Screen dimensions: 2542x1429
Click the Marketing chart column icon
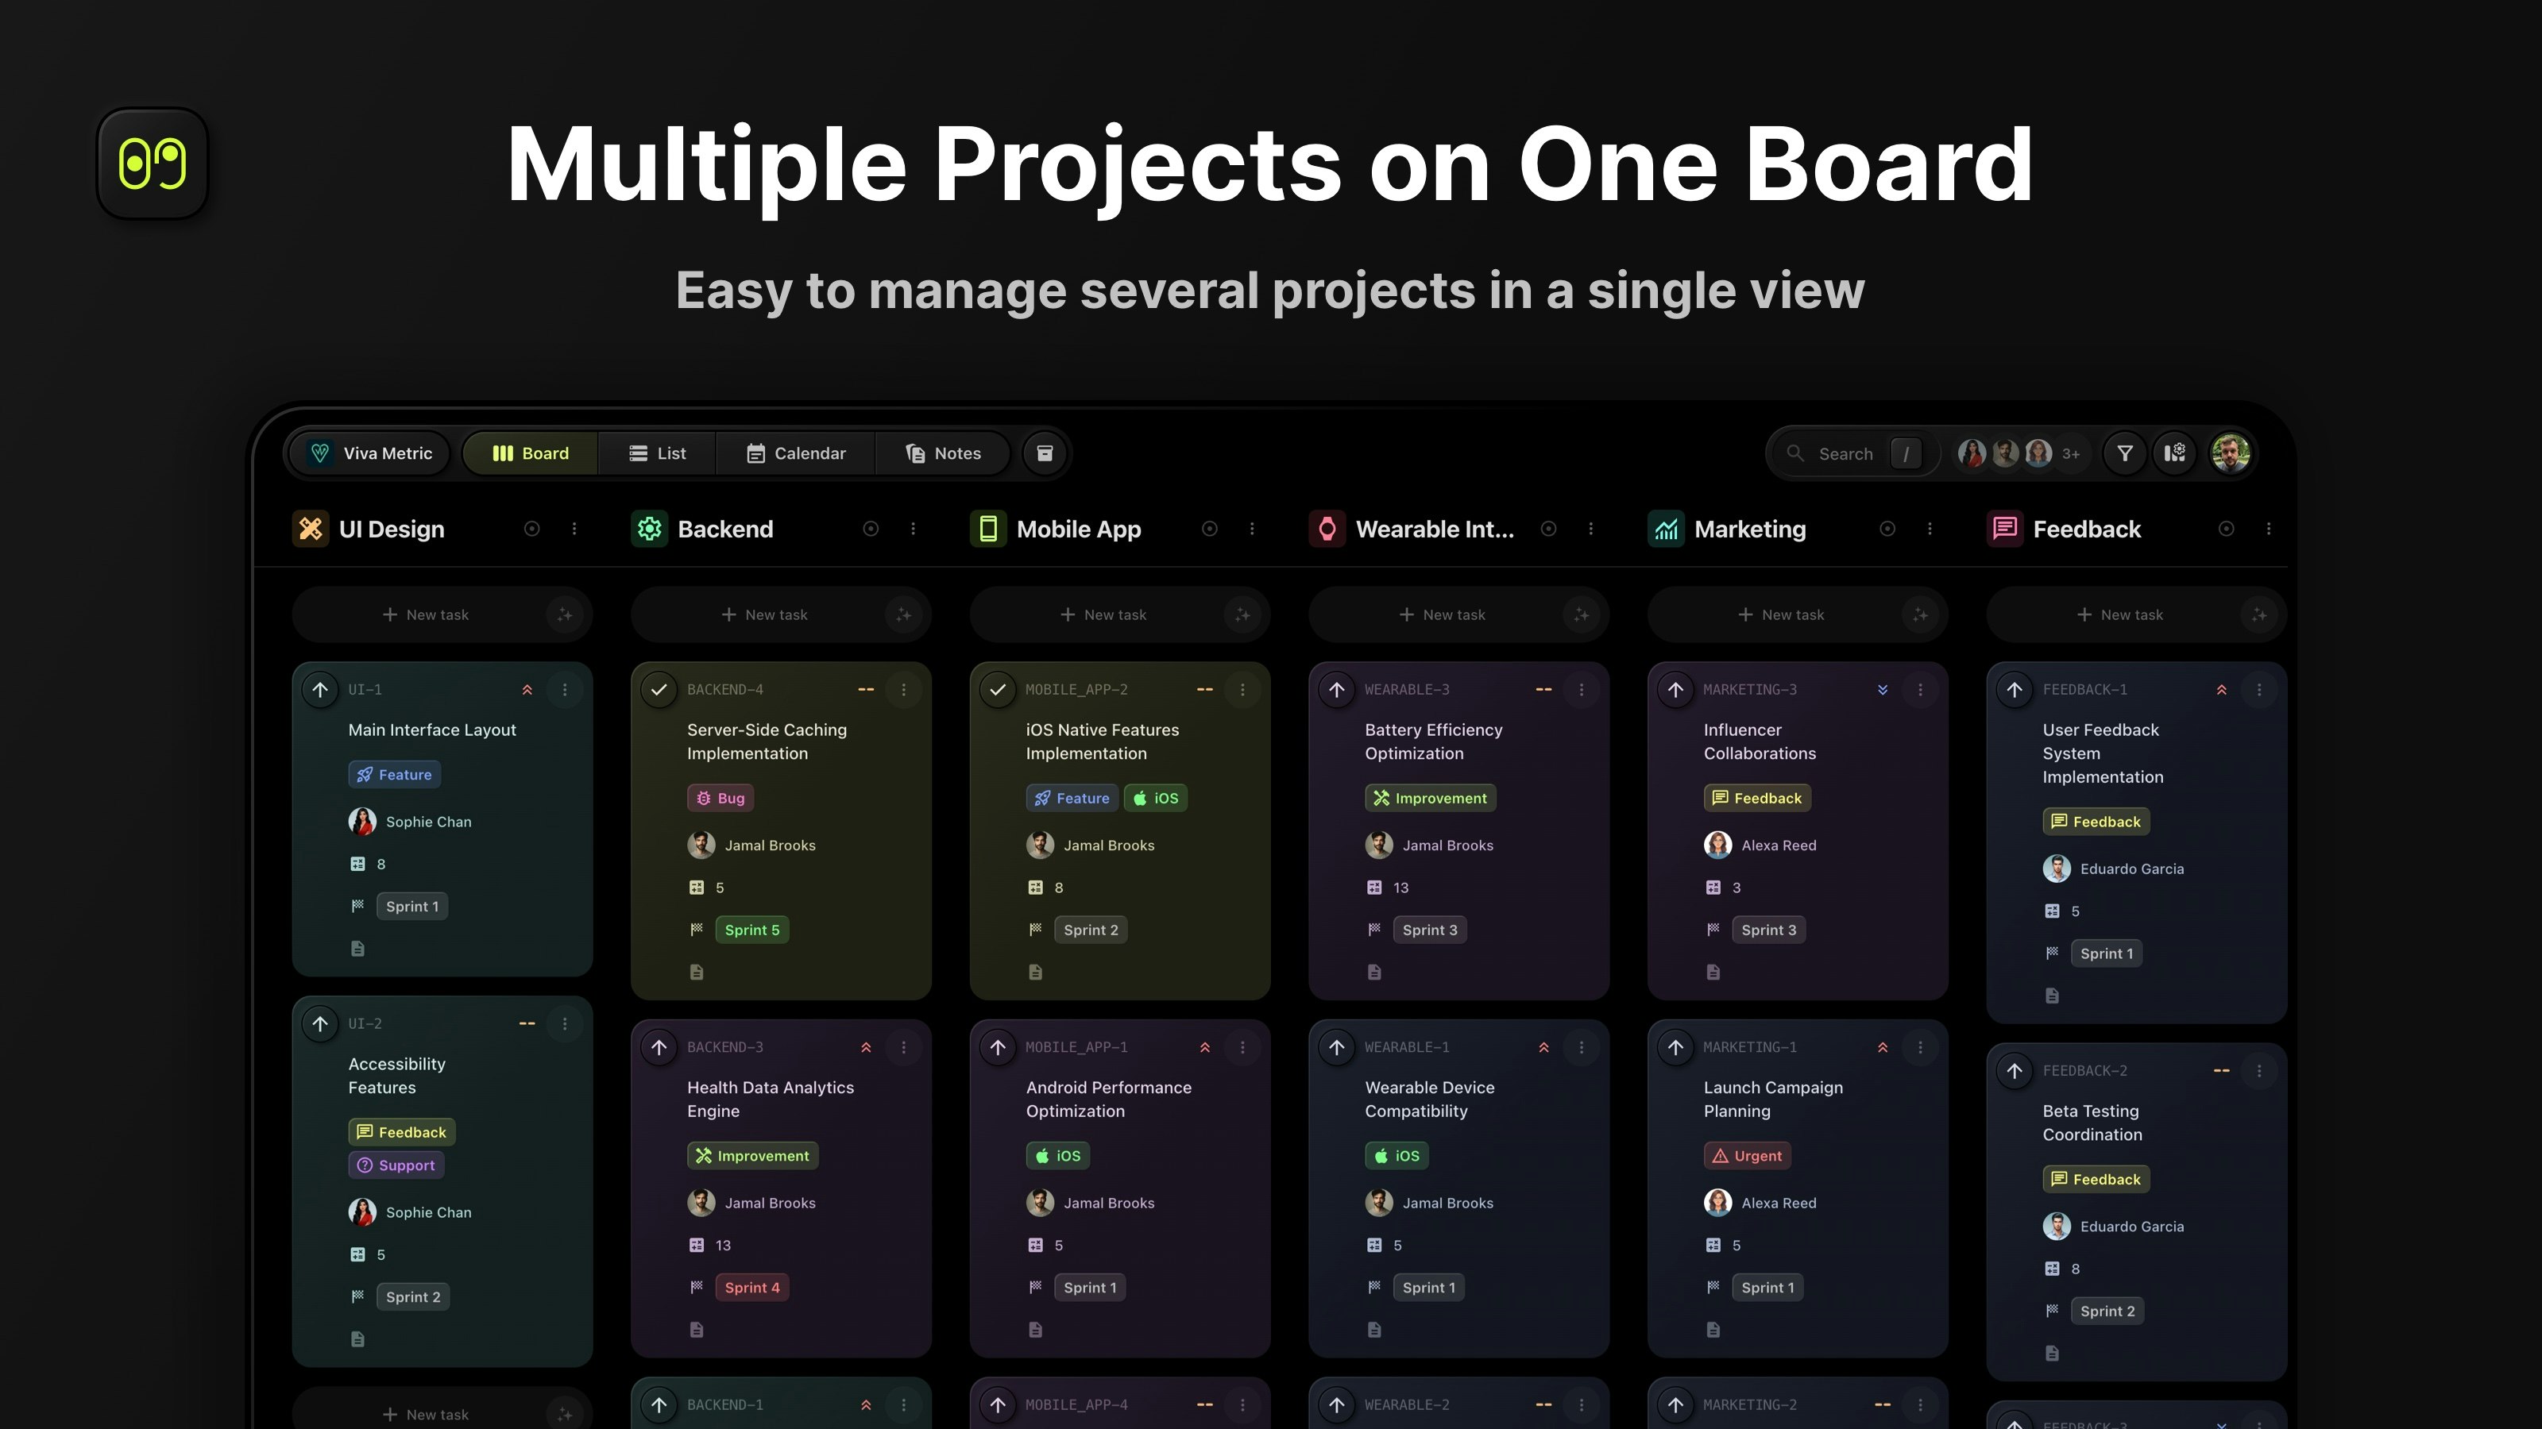click(1666, 530)
